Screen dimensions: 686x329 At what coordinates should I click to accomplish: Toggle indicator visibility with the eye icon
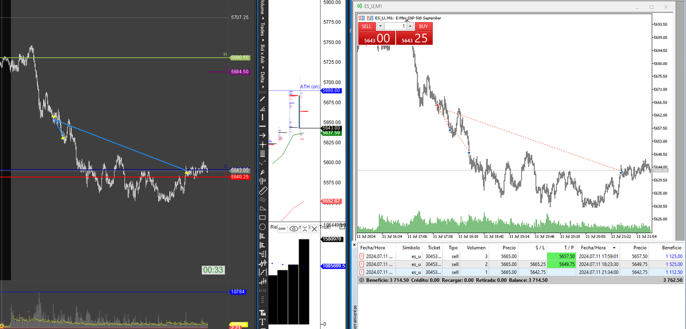click(x=294, y=229)
